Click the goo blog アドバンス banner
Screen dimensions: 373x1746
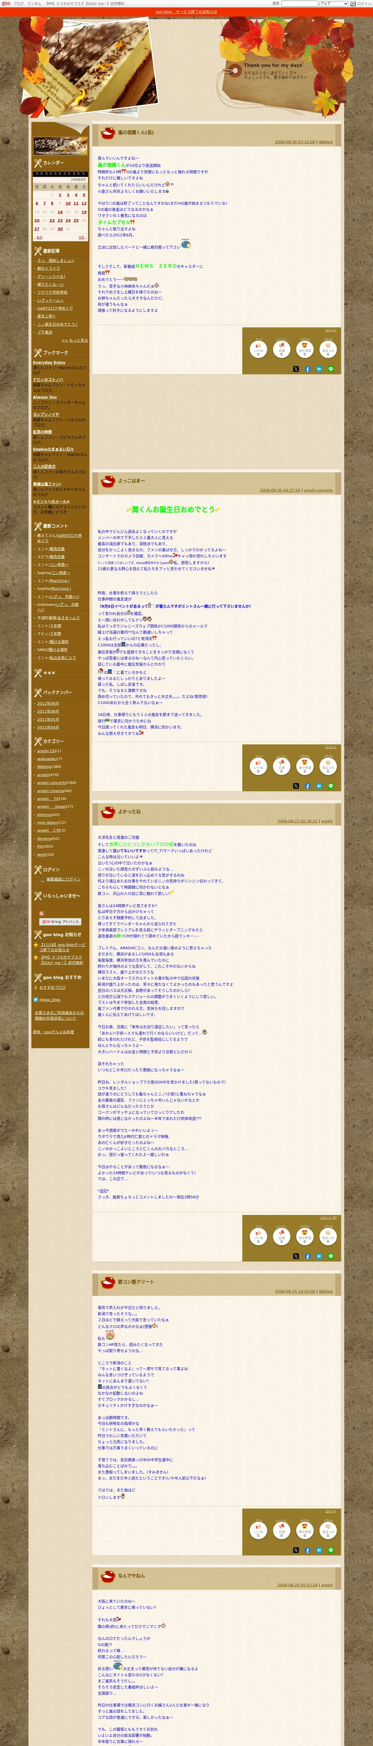click(x=60, y=922)
